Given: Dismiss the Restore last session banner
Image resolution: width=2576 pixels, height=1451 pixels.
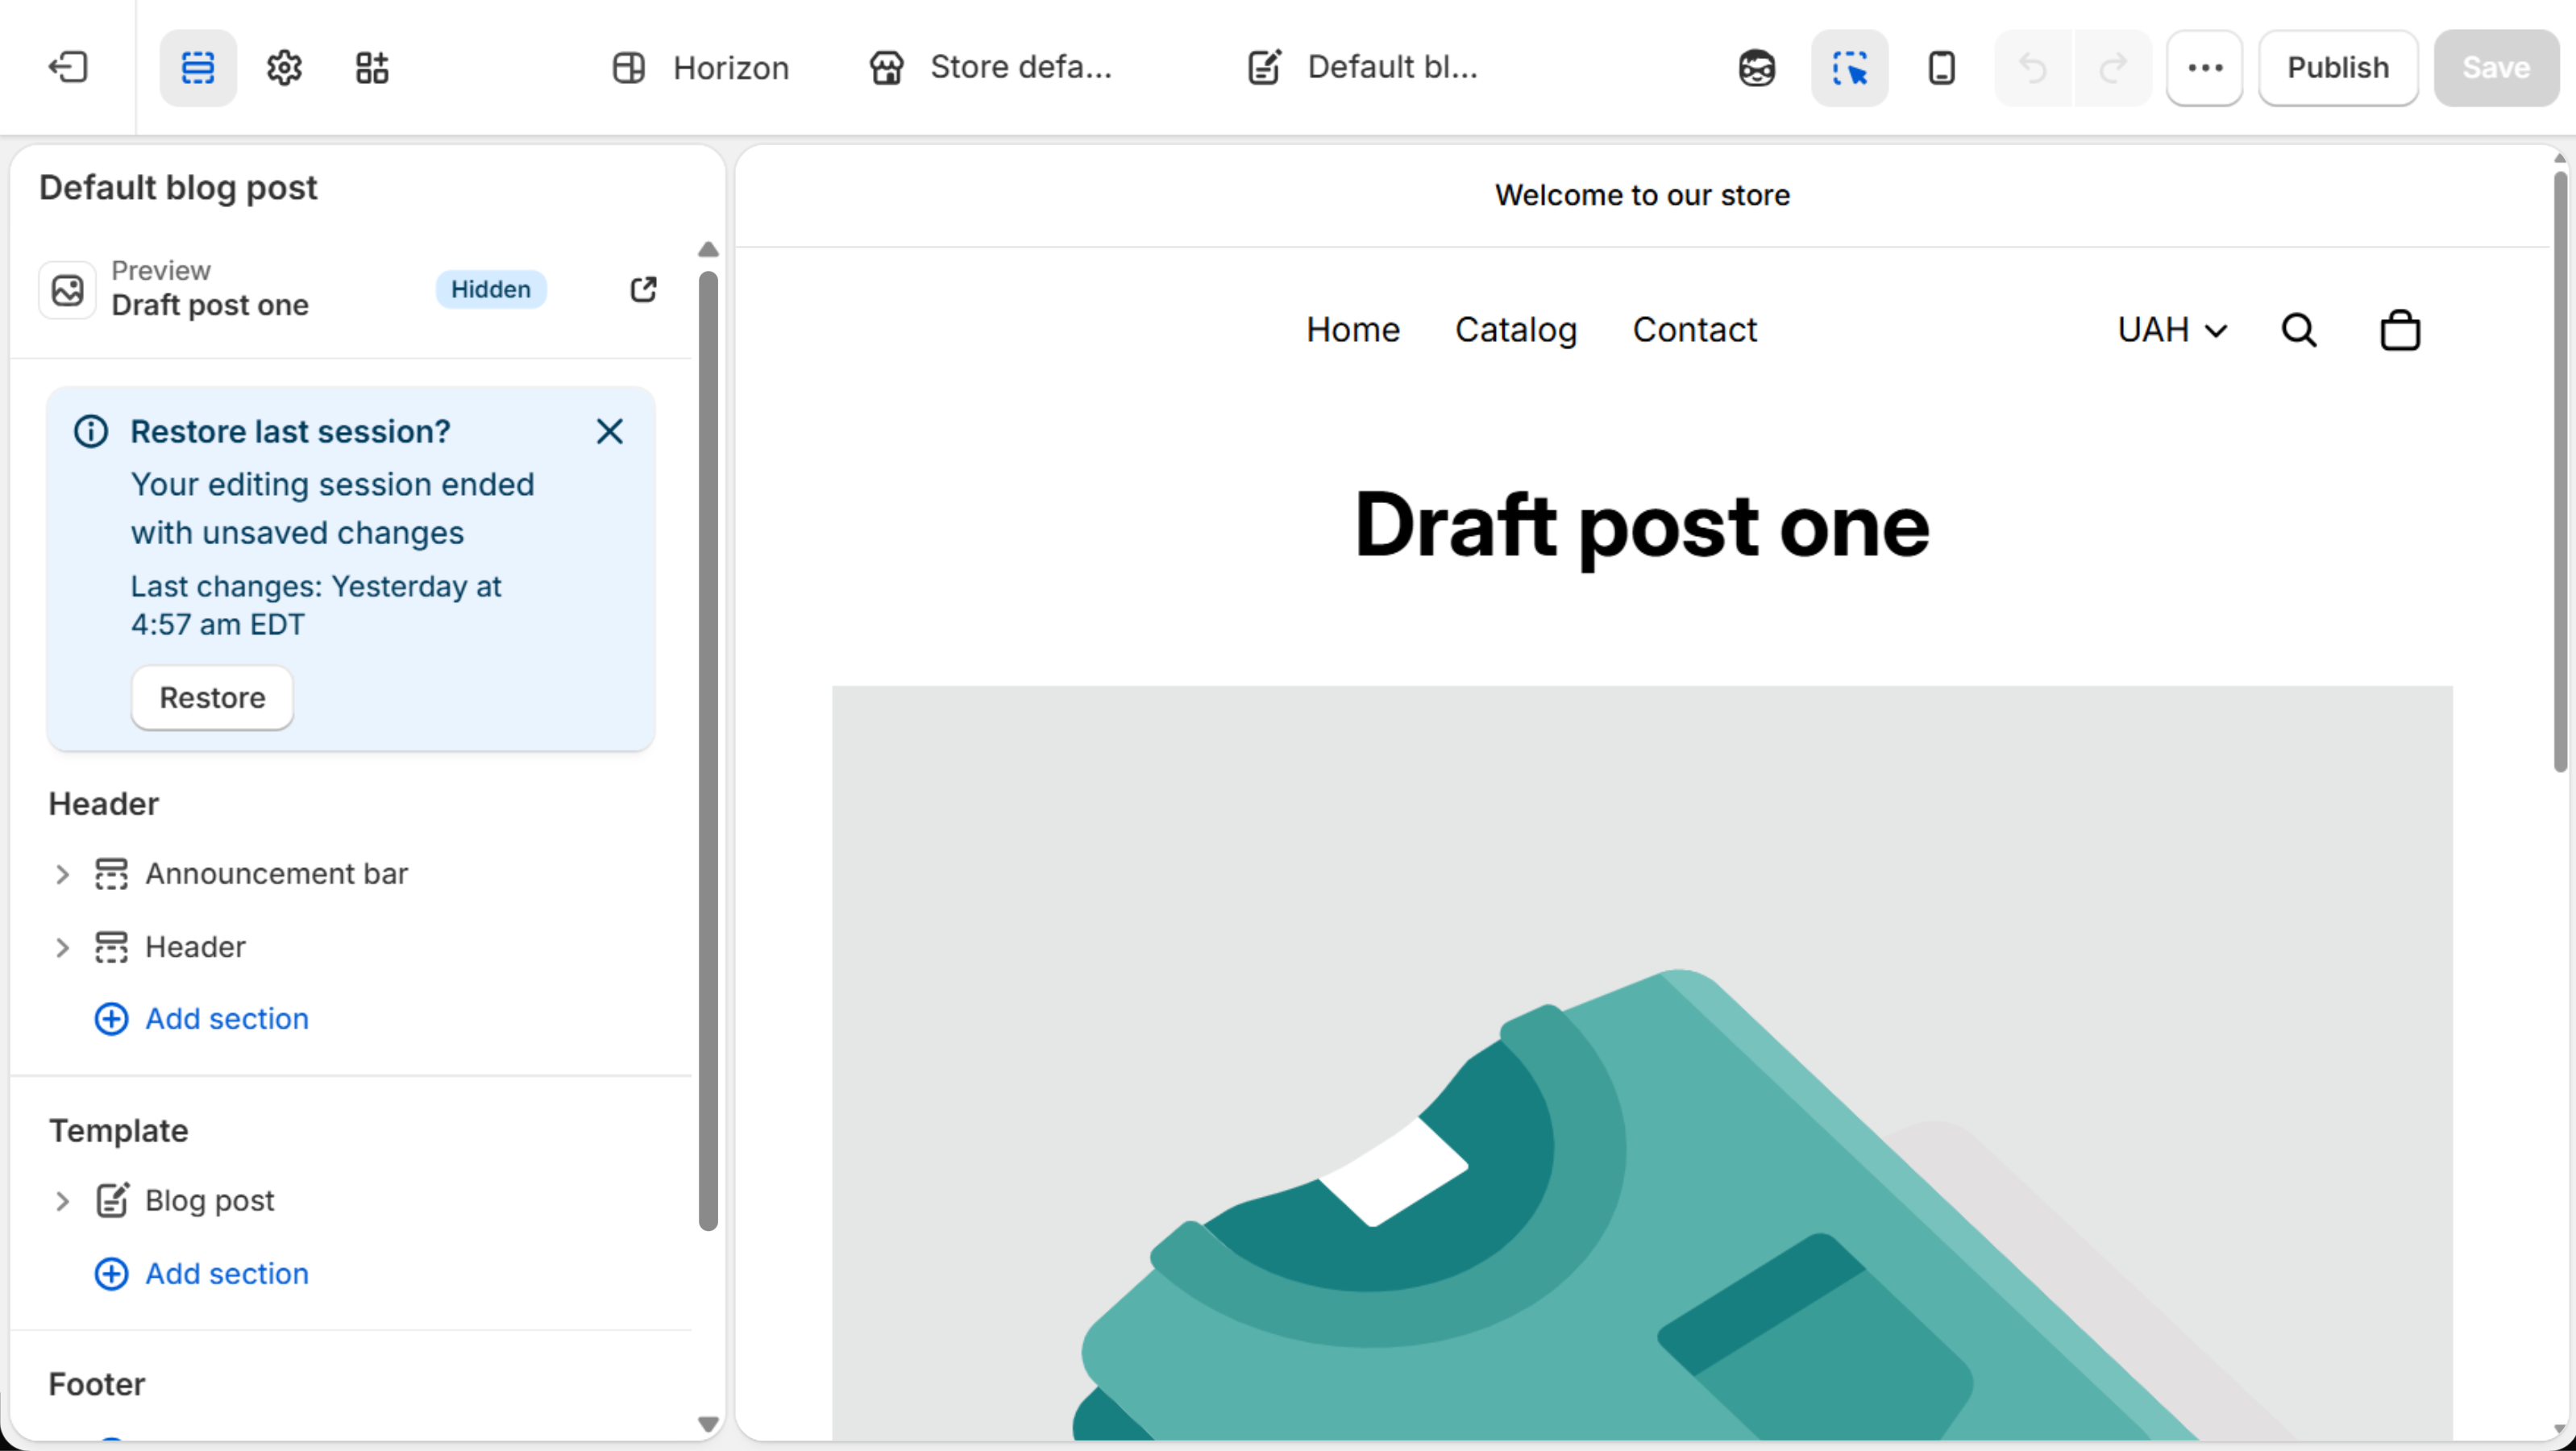Looking at the screenshot, I should (x=609, y=431).
